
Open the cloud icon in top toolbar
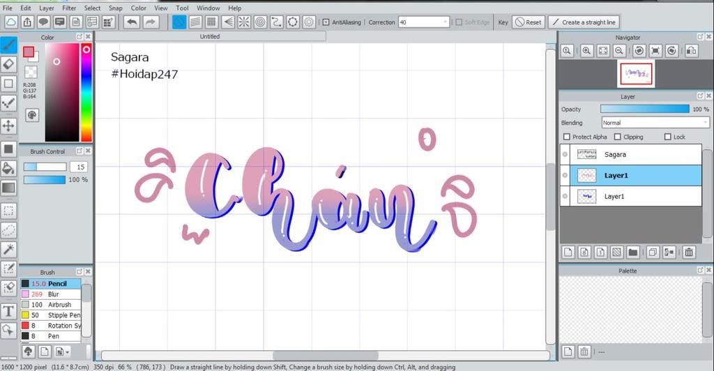11,22
